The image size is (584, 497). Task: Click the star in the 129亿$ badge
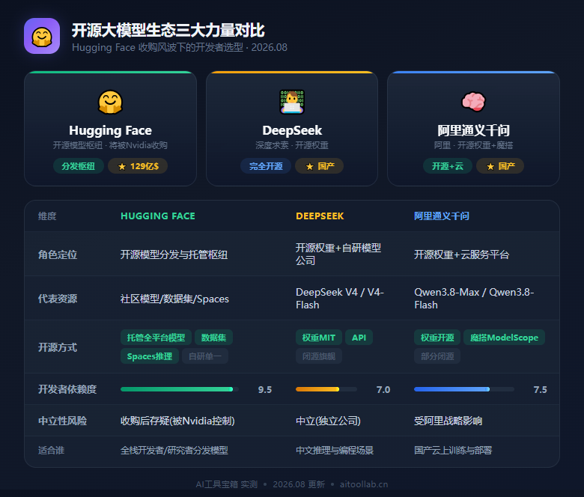(122, 166)
